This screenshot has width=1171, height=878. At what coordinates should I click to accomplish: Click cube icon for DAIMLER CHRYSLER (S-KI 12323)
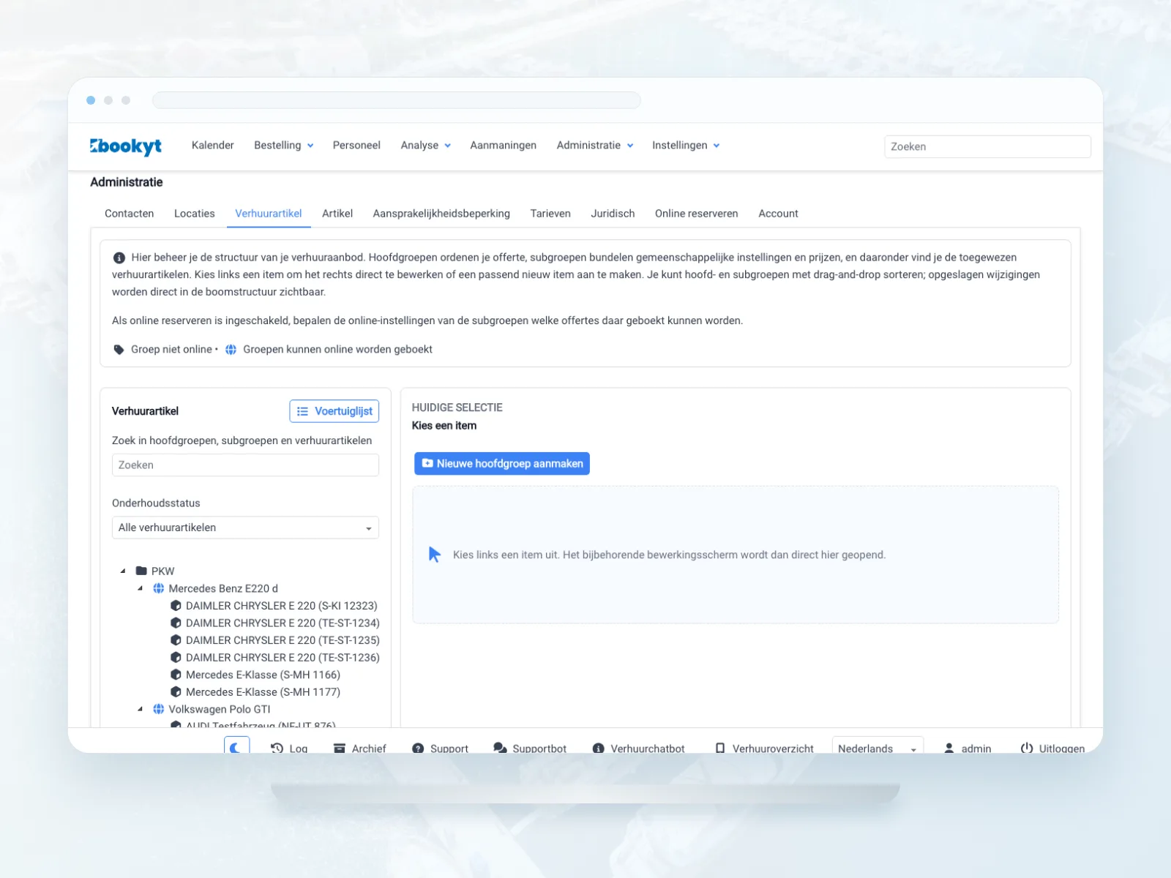176,606
